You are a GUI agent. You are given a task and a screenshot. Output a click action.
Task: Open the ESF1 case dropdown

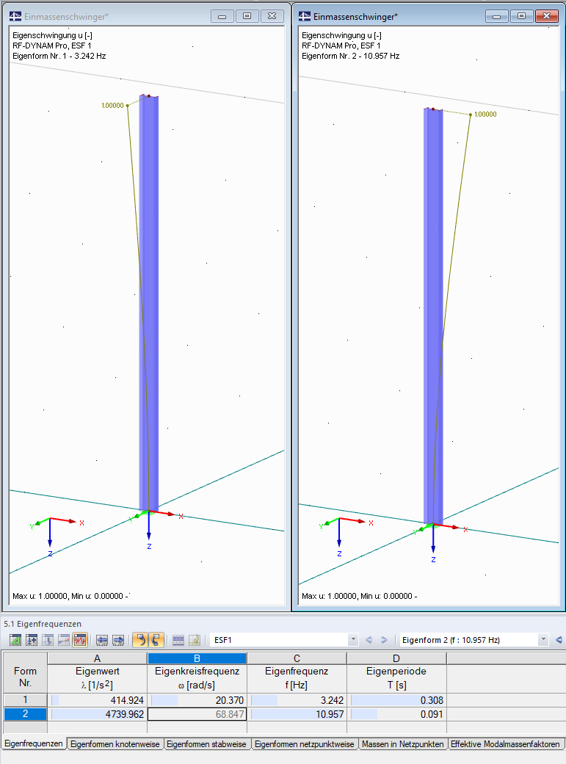[x=353, y=640]
